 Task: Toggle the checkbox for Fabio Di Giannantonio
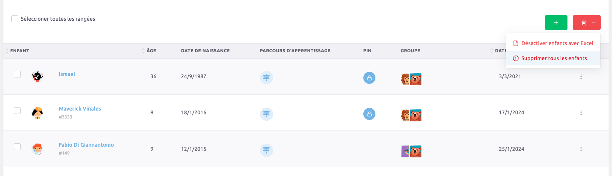[x=17, y=146]
